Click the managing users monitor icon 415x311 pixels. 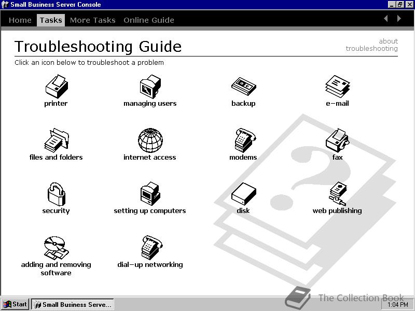150,86
